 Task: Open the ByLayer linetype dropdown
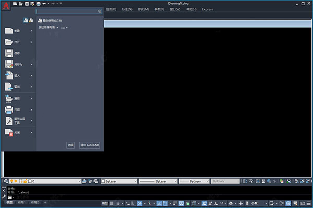158,181
